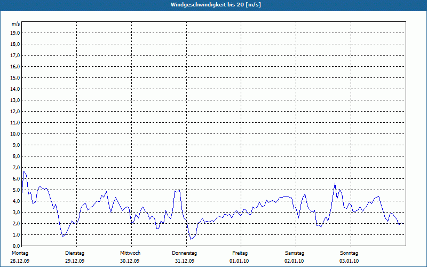
Task: Select the Samstag day label
Action: (295, 253)
